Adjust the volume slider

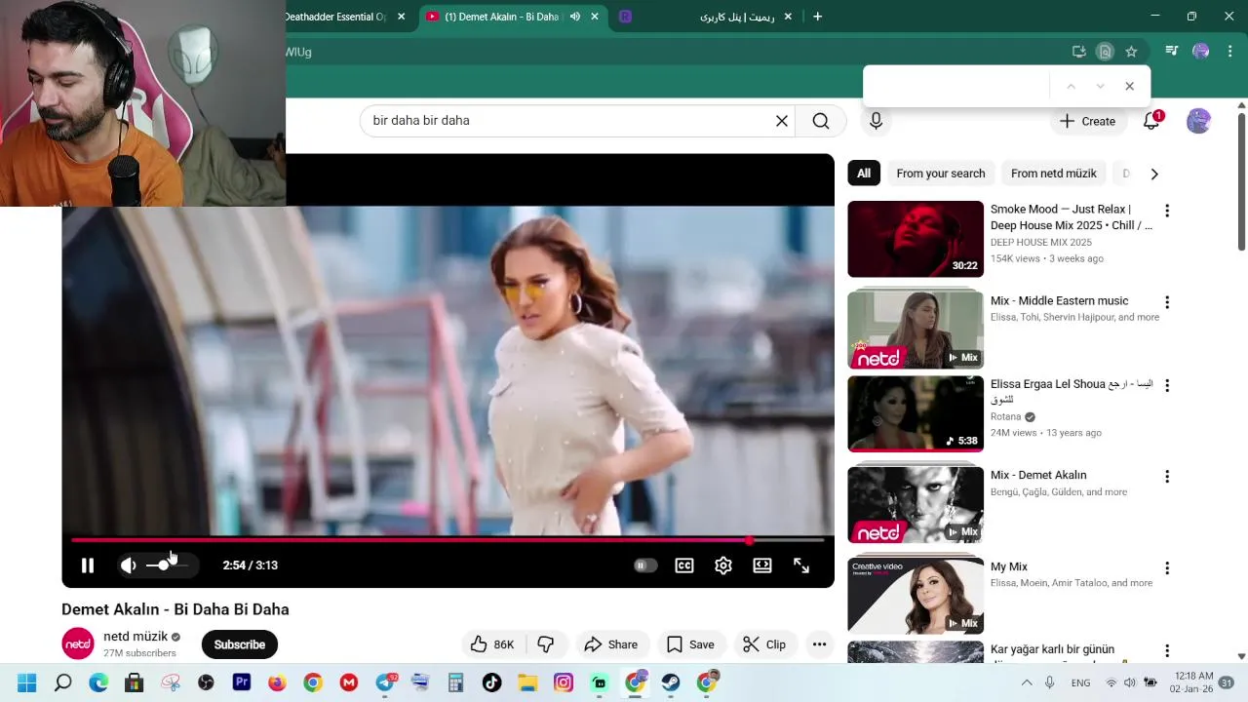click(169, 565)
